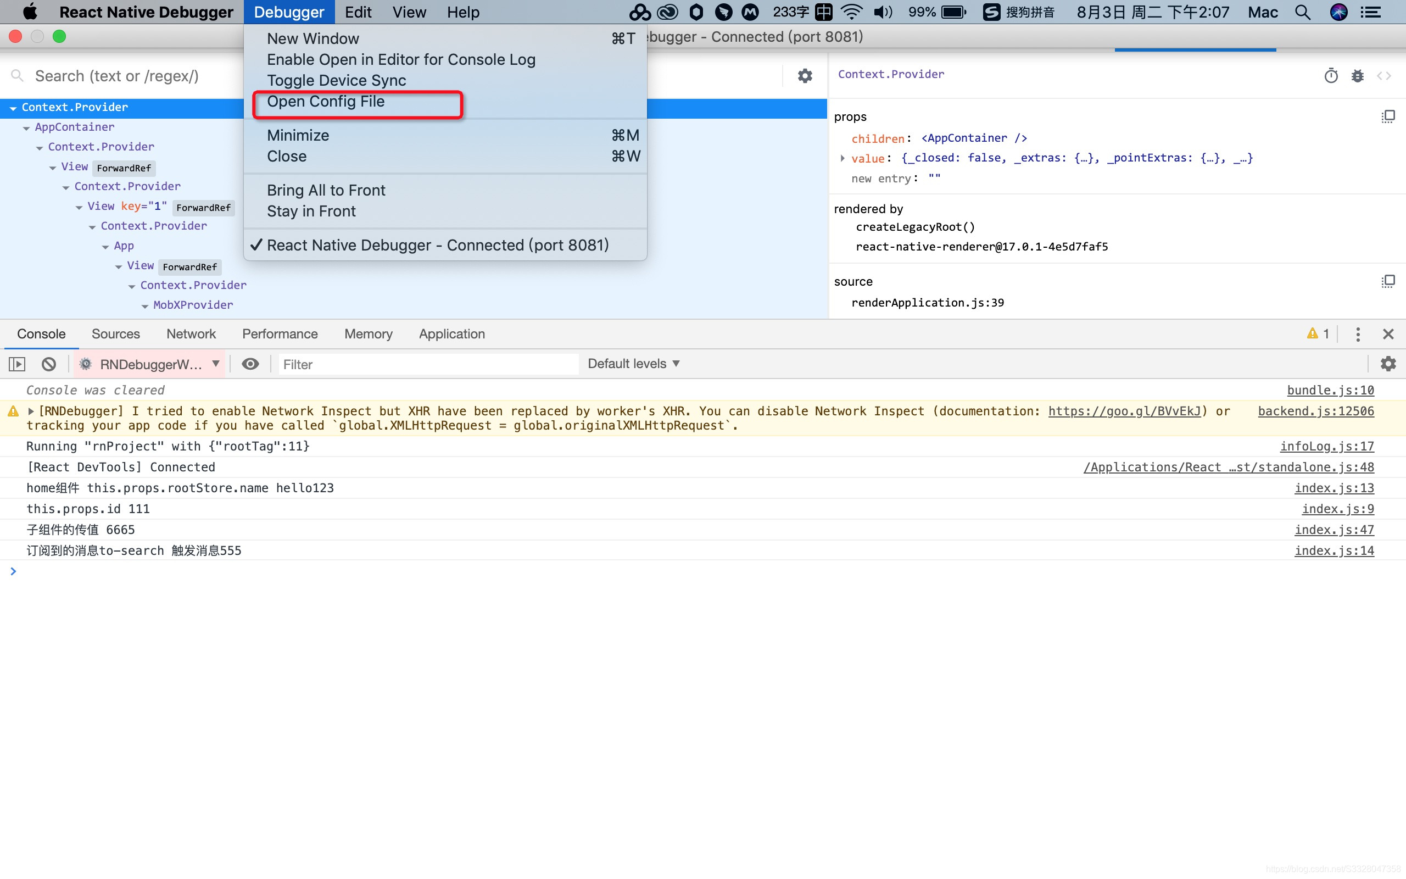Open the DevTools three-dot more menu

(x=1357, y=333)
